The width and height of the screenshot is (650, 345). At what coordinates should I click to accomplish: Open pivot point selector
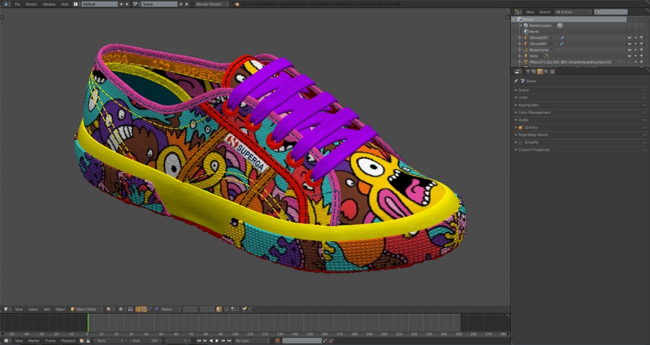[x=121, y=309]
